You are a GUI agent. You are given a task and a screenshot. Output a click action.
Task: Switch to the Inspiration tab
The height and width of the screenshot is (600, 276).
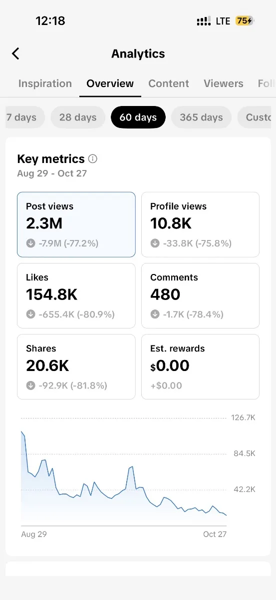pos(45,83)
